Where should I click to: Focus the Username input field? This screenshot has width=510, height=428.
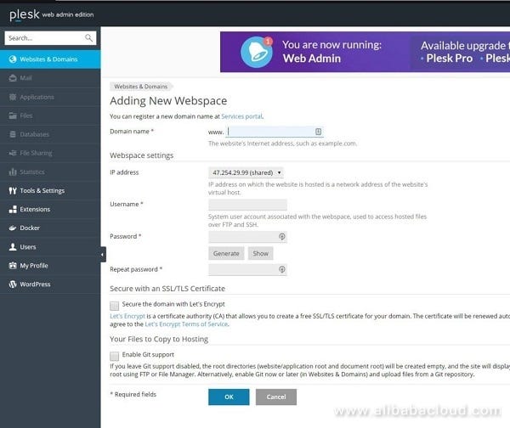click(247, 205)
